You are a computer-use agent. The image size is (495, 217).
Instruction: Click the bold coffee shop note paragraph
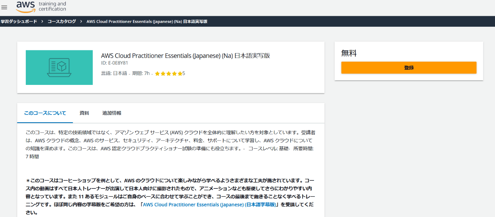click(x=170, y=196)
